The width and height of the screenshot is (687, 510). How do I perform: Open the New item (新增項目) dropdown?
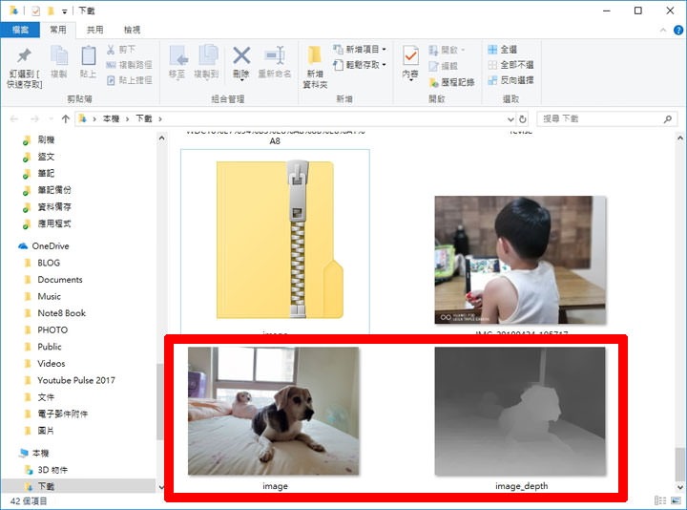pyautogui.click(x=360, y=50)
